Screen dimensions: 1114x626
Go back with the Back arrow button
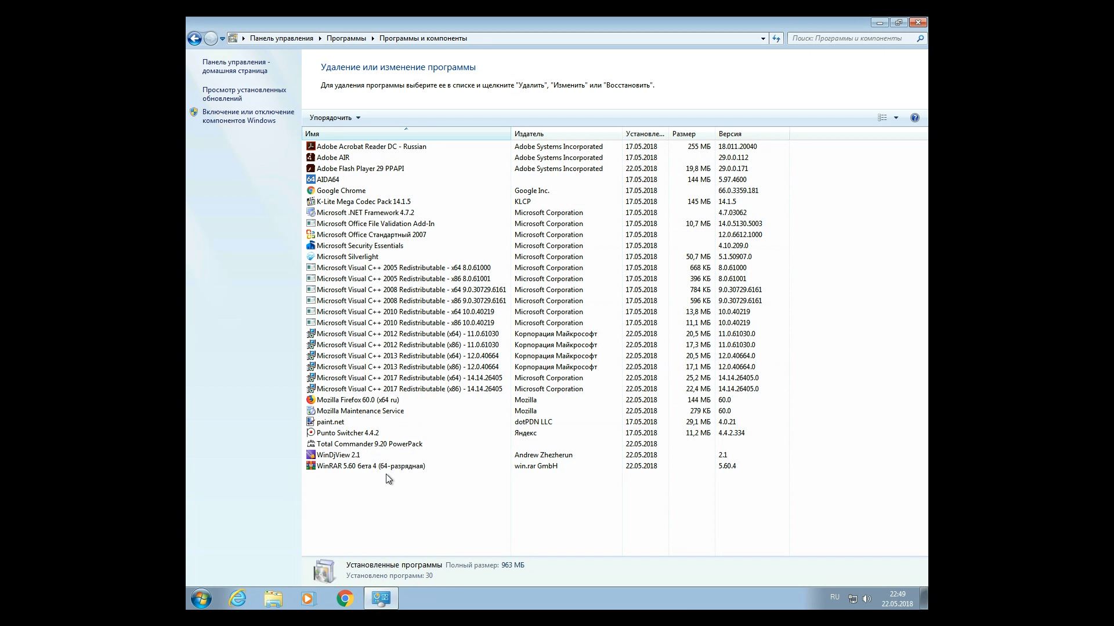point(194,38)
